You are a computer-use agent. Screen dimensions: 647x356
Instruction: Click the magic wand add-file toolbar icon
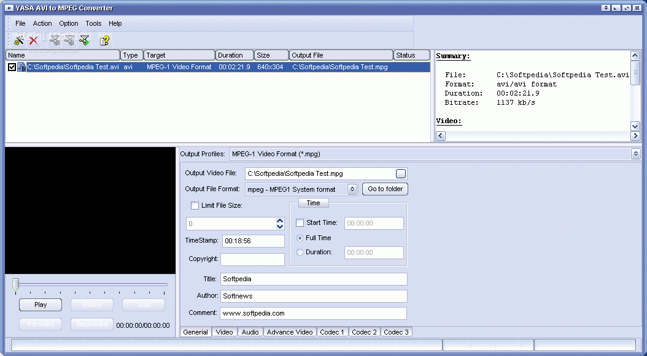(19, 40)
